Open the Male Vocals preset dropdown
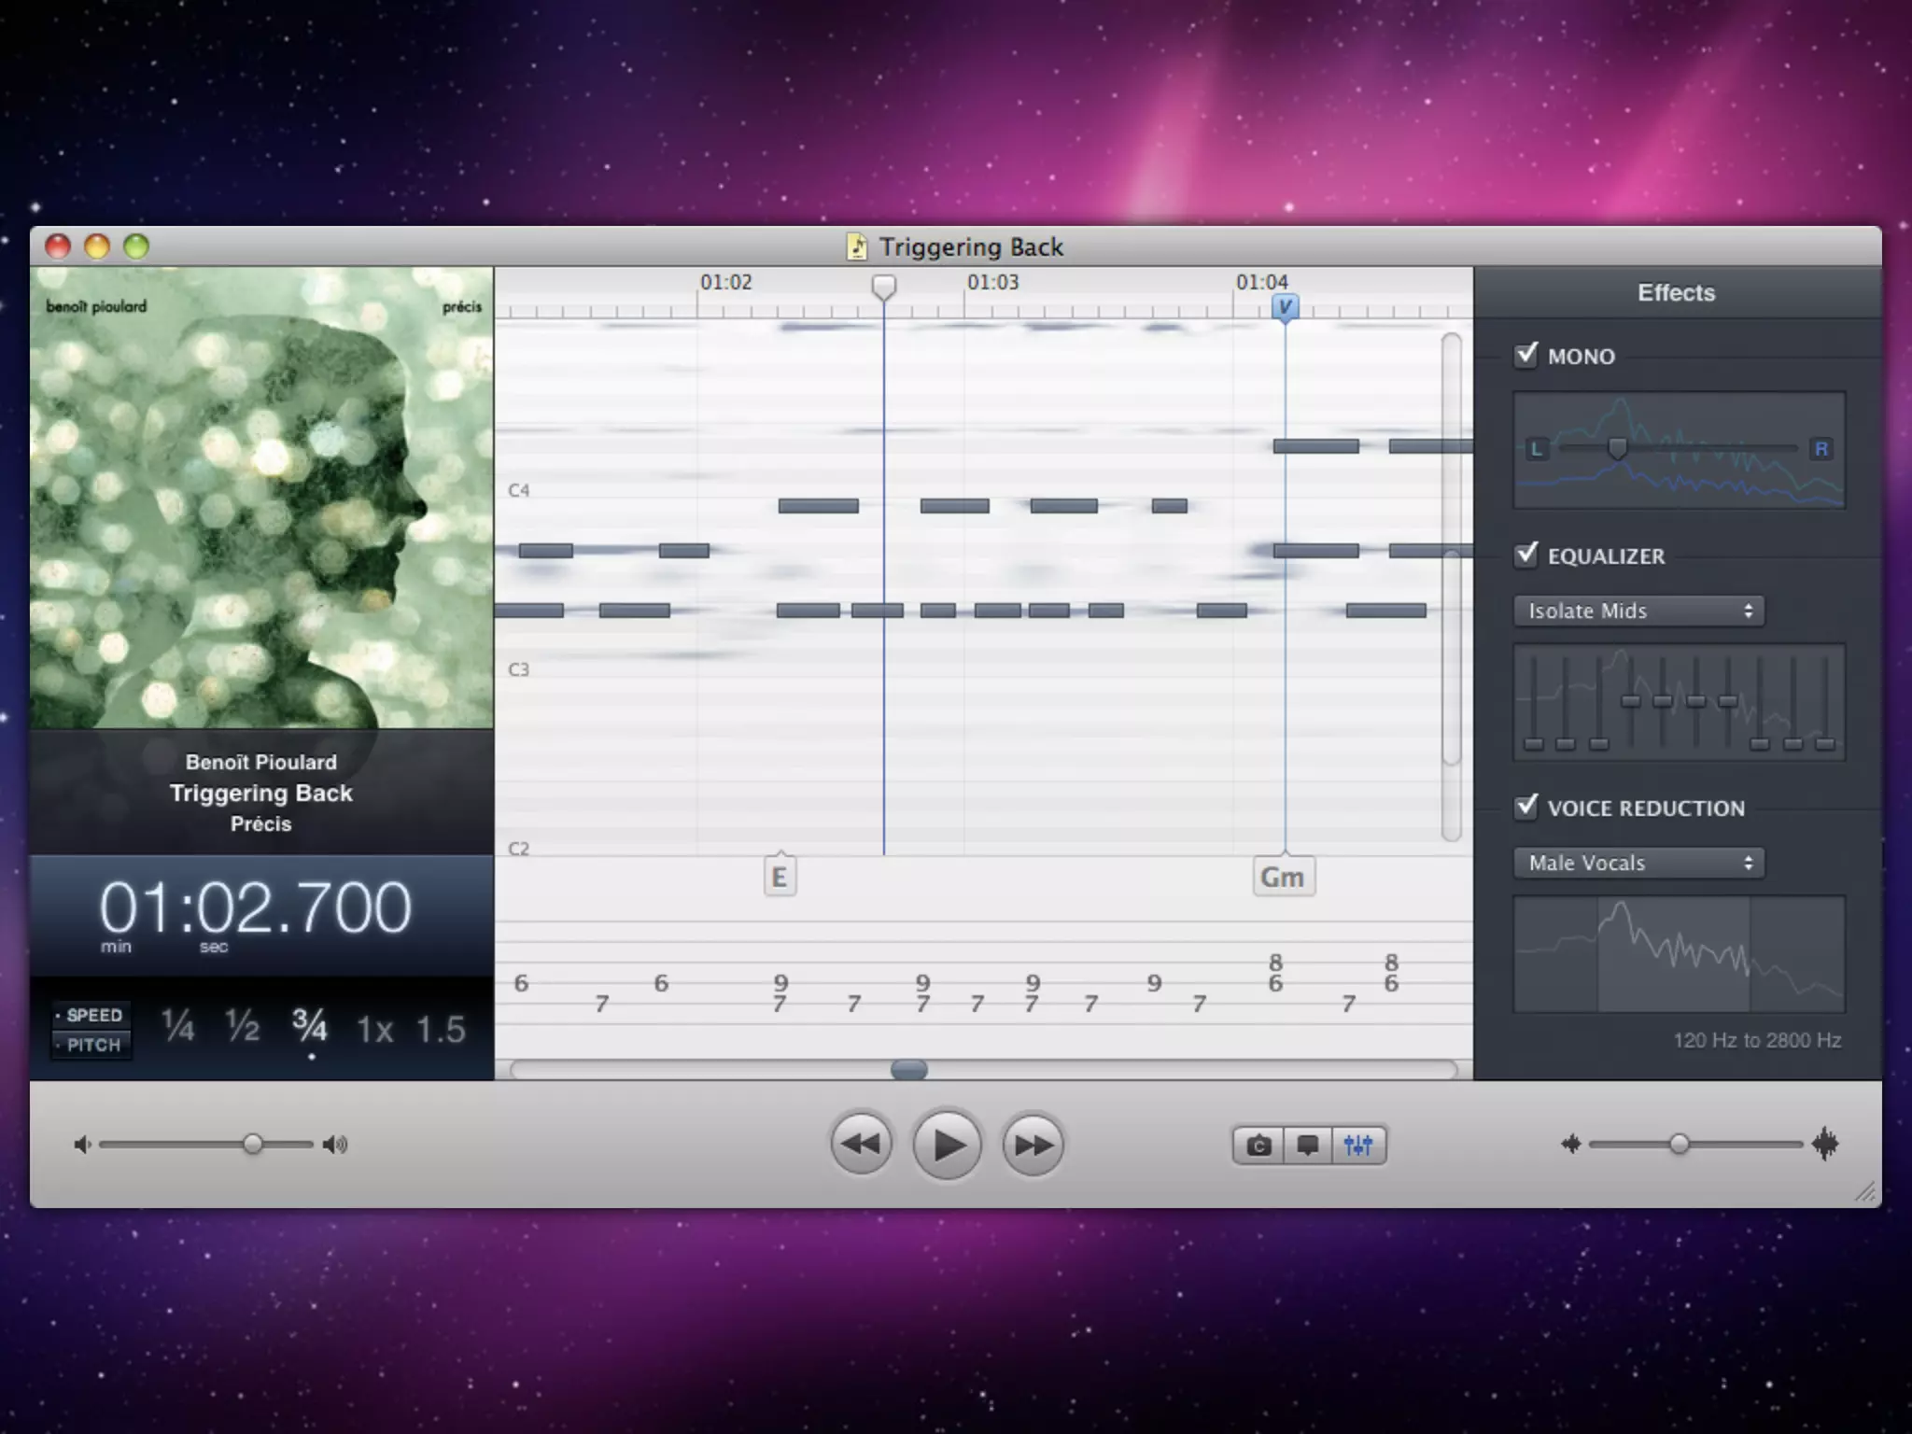The width and height of the screenshot is (1912, 1434). [x=1638, y=863]
